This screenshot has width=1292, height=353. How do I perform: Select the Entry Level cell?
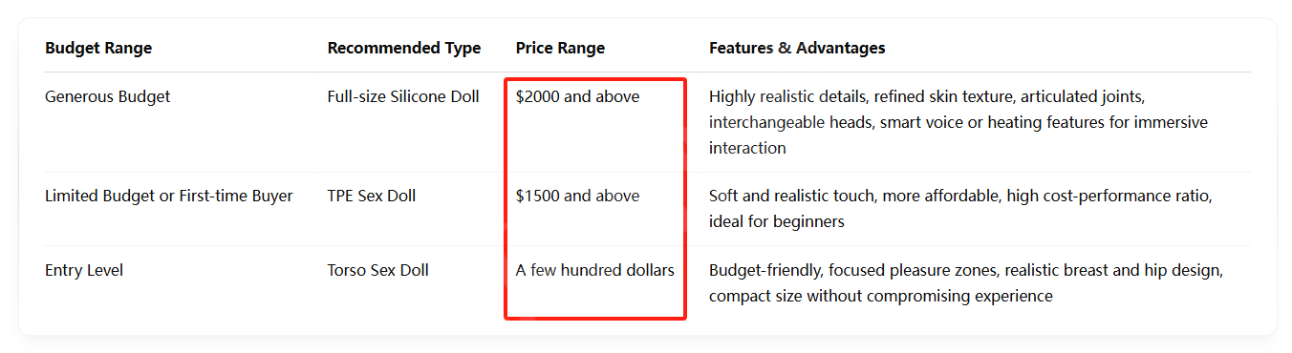coord(84,270)
